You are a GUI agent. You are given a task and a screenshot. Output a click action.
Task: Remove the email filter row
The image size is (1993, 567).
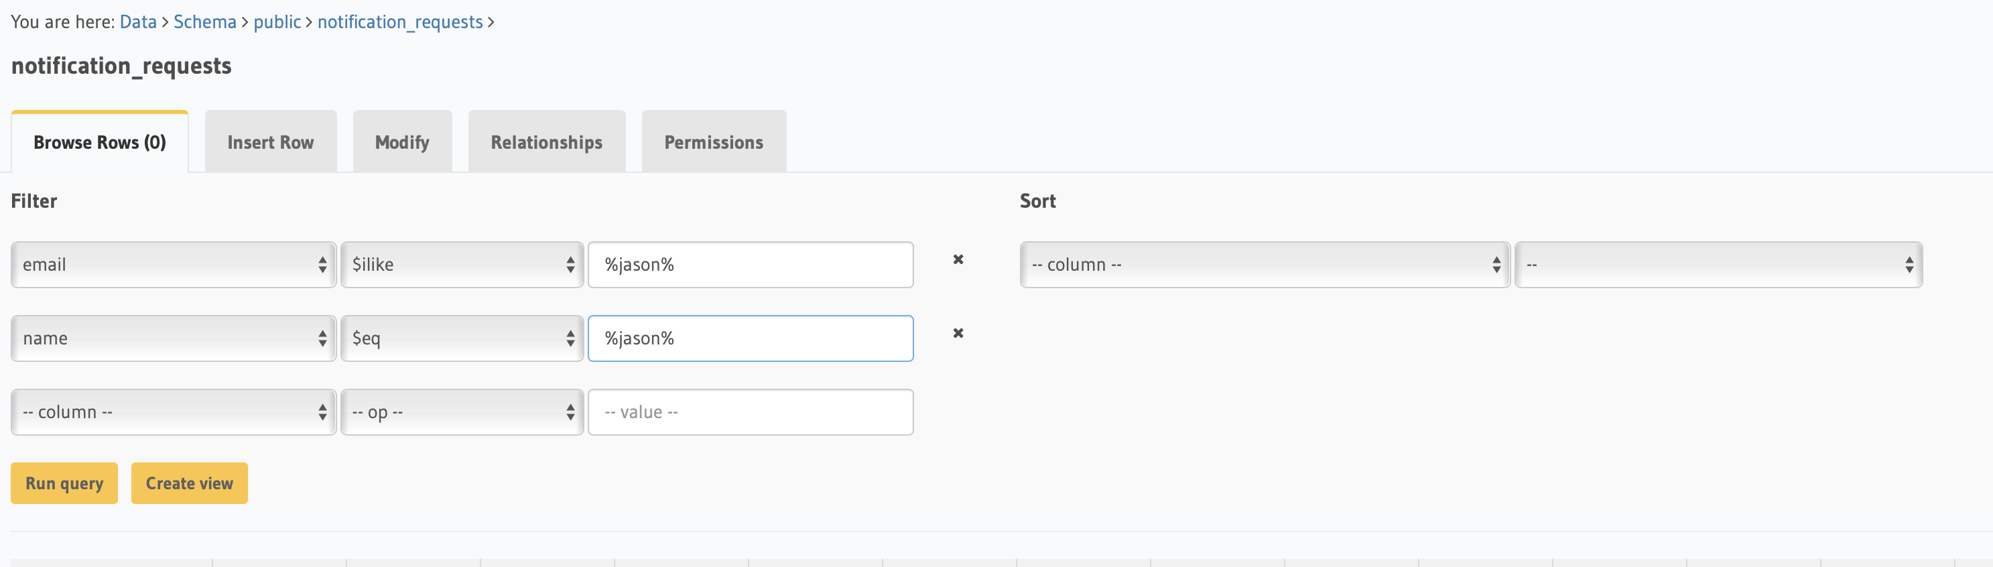[958, 260]
